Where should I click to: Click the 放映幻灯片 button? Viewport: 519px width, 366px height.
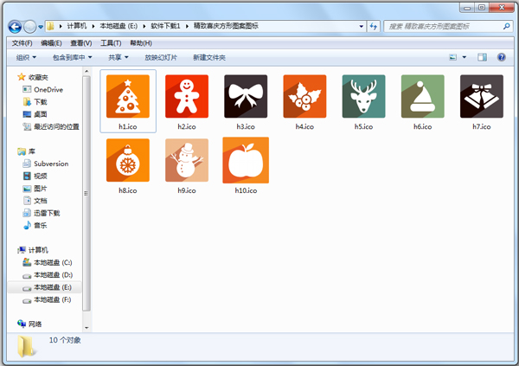(160, 58)
